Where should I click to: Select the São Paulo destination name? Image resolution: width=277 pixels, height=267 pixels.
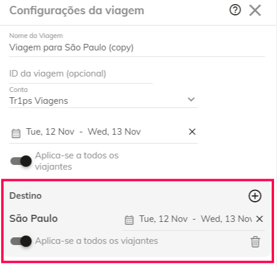pyautogui.click(x=33, y=218)
